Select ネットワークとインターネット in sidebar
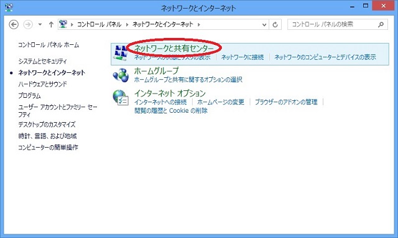Screen dimensions: 398x238 point(52,73)
